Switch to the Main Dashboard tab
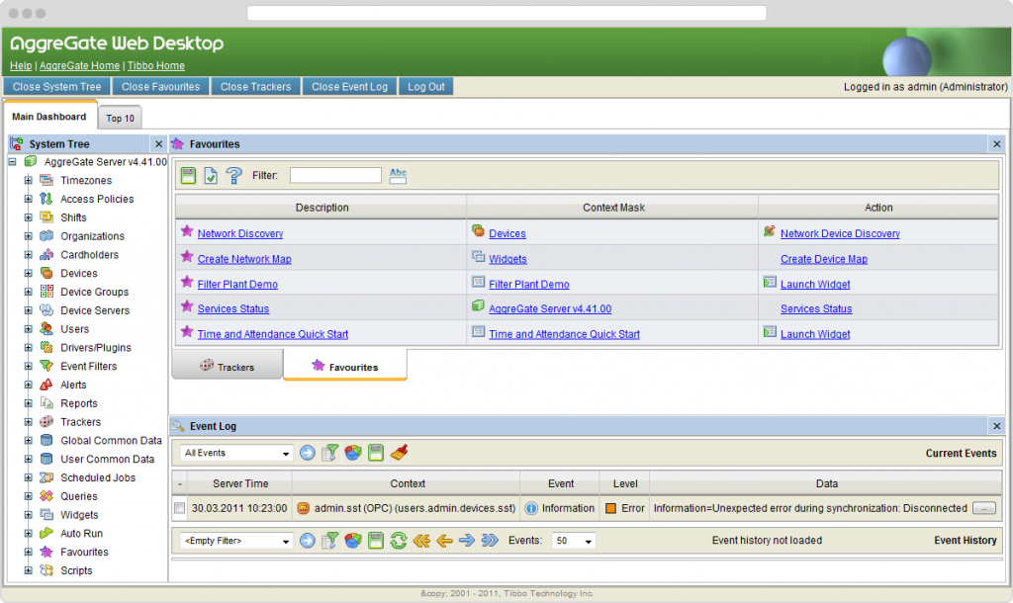The image size is (1013, 603). pos(49,117)
